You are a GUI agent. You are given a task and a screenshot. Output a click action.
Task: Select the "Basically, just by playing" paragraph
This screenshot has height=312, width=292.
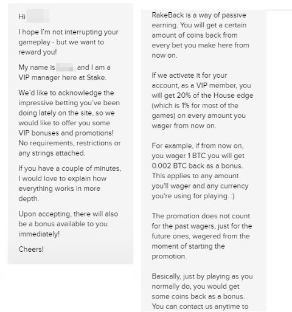[x=202, y=292]
